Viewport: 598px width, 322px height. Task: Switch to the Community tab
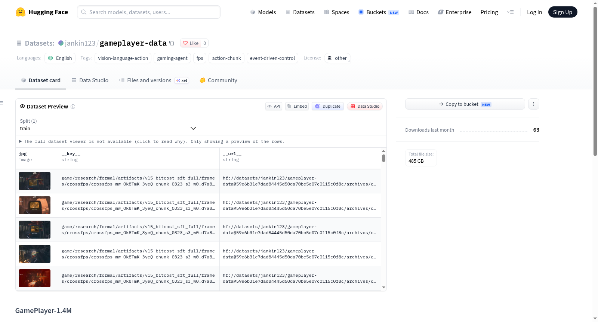[x=219, y=80]
